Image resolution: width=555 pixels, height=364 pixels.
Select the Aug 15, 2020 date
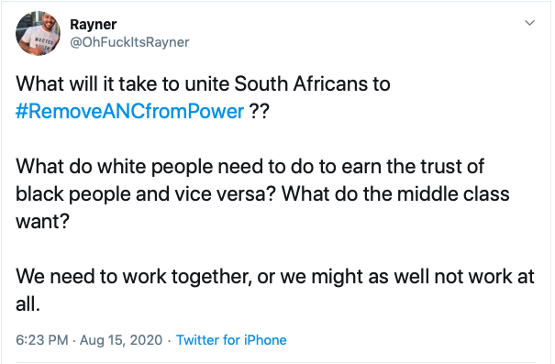coord(121,340)
